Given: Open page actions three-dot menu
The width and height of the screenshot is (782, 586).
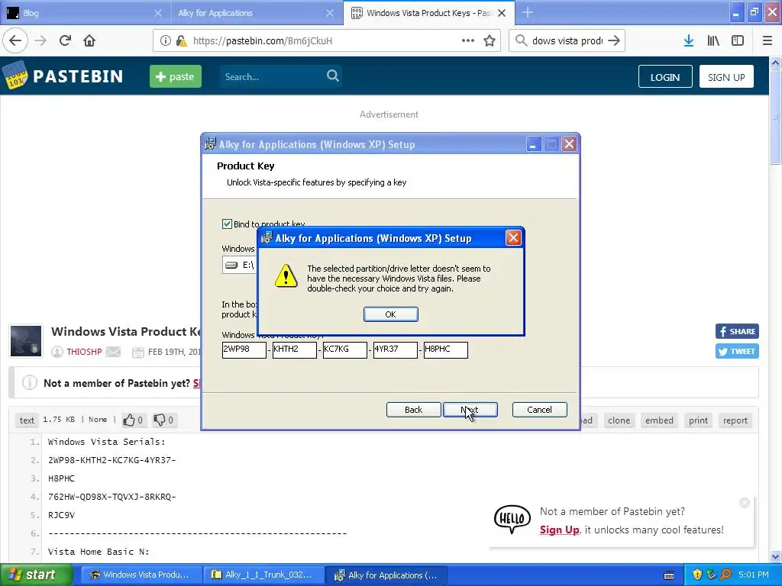Looking at the screenshot, I should (468, 41).
